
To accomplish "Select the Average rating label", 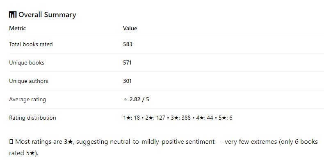I will tap(27, 99).
